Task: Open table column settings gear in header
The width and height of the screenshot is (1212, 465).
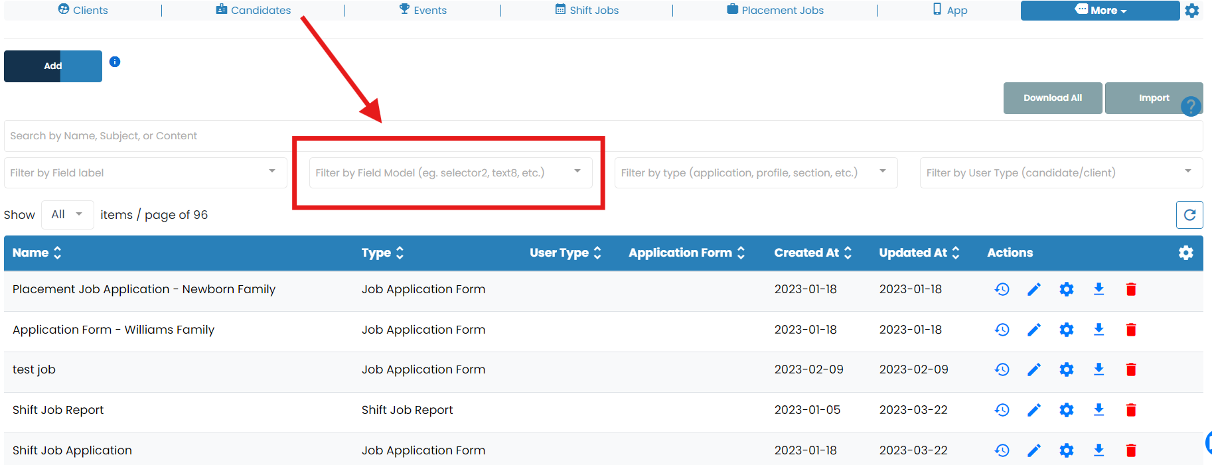Action: click(x=1185, y=253)
